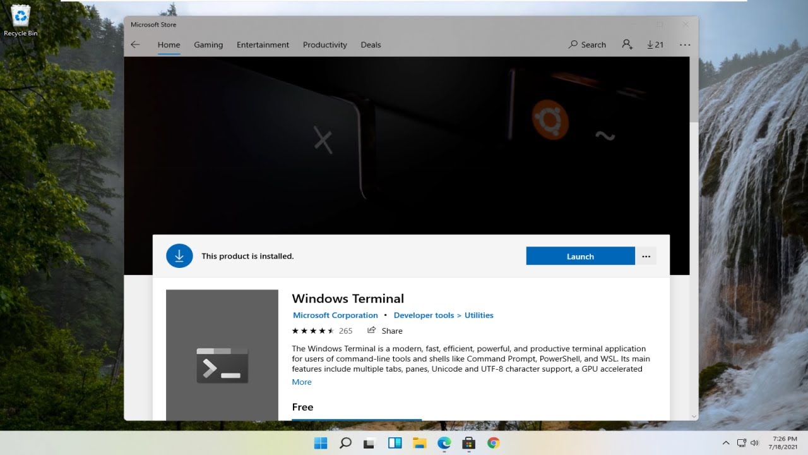Open the Deals tab
808x455 pixels.
371,45
